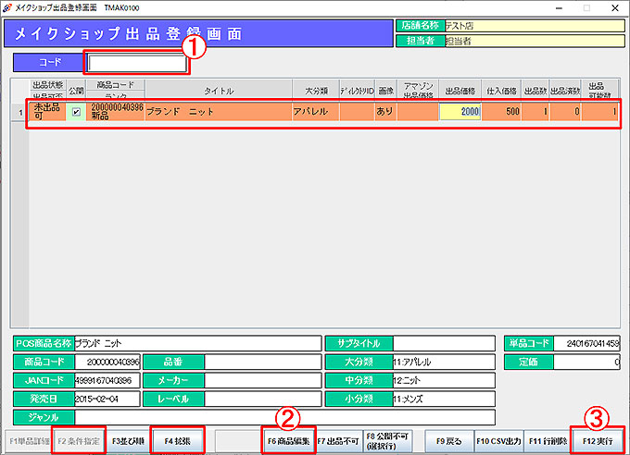Click F6 商品編集 button
The height and width of the screenshot is (455, 630).
point(288,441)
